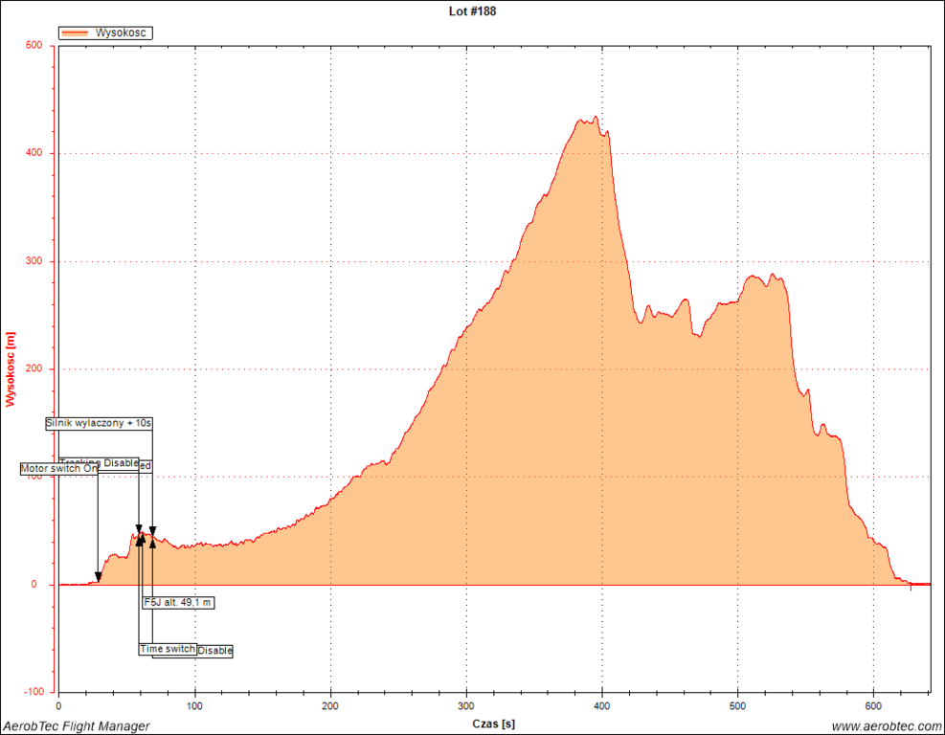Screen dimensions: 945x735
Task: Click the Motor switch On arrowhead marker
Action: pos(98,577)
